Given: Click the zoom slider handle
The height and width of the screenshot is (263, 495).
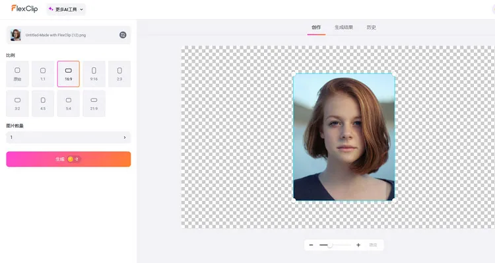Looking at the screenshot, I should click(x=329, y=245).
